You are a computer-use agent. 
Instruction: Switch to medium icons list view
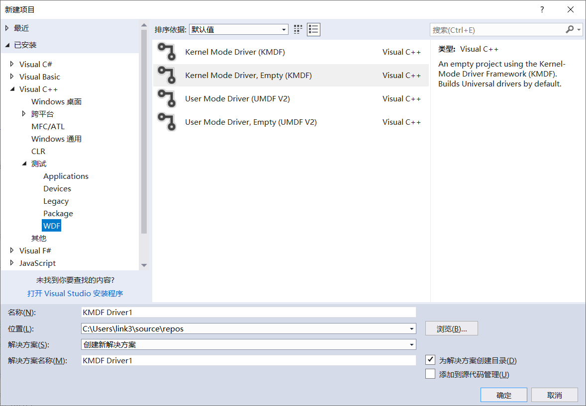(313, 29)
